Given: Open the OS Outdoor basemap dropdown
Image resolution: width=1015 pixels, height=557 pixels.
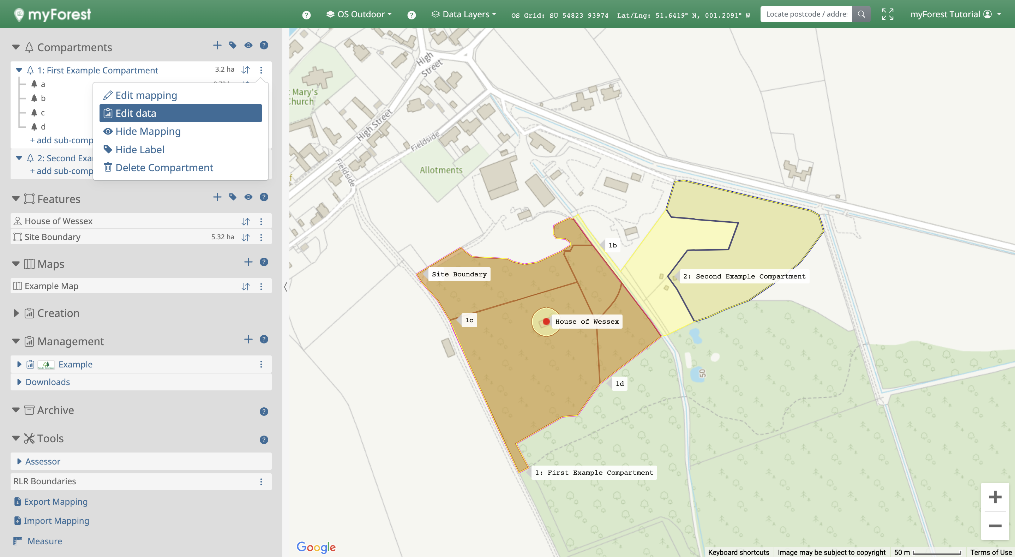Looking at the screenshot, I should pos(359,14).
